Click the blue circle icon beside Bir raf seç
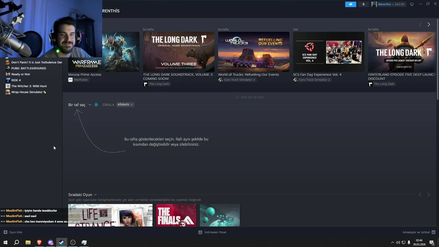439x247 pixels. [x=96, y=105]
